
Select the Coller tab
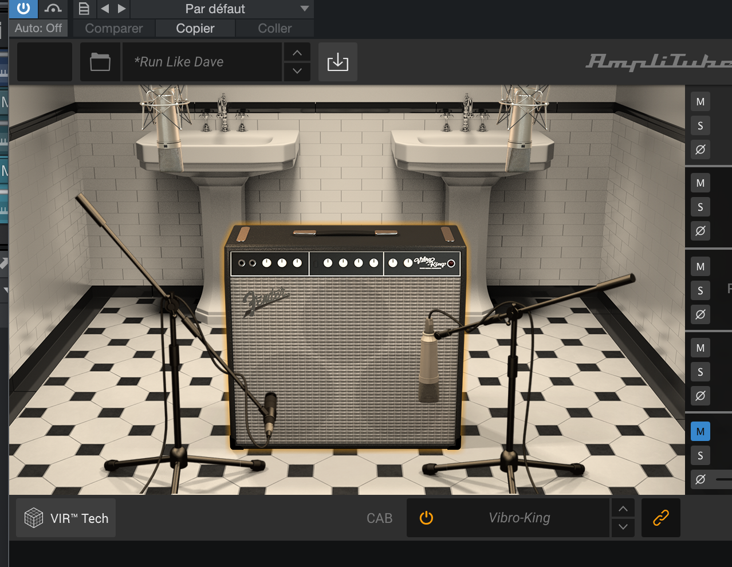(x=274, y=28)
